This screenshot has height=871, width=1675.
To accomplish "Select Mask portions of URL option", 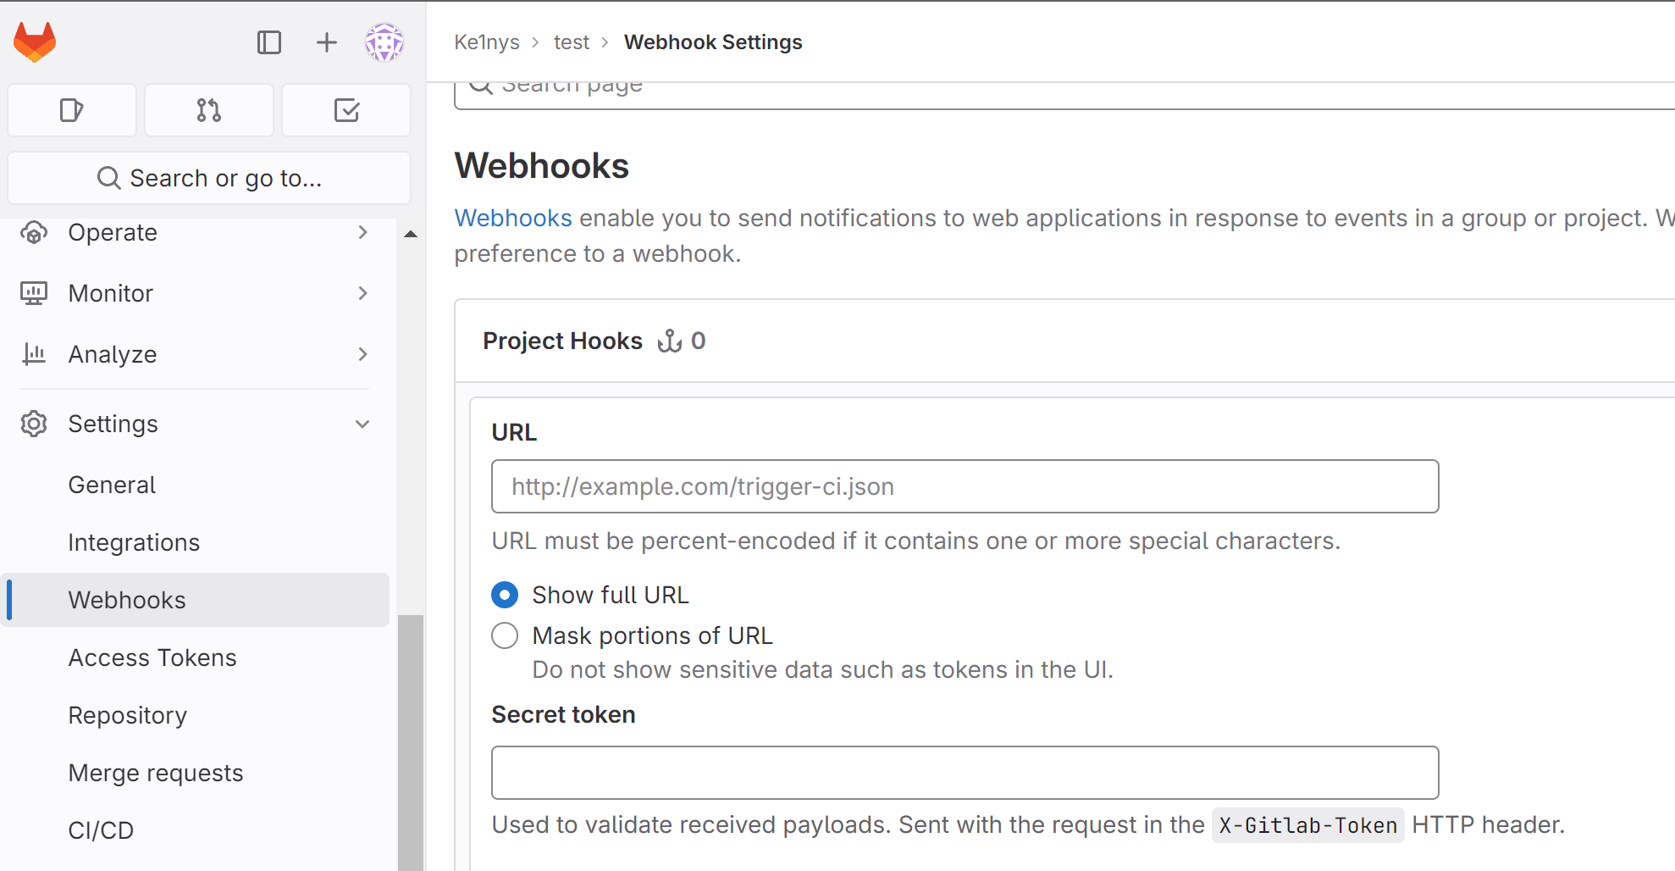I will pos(505,635).
